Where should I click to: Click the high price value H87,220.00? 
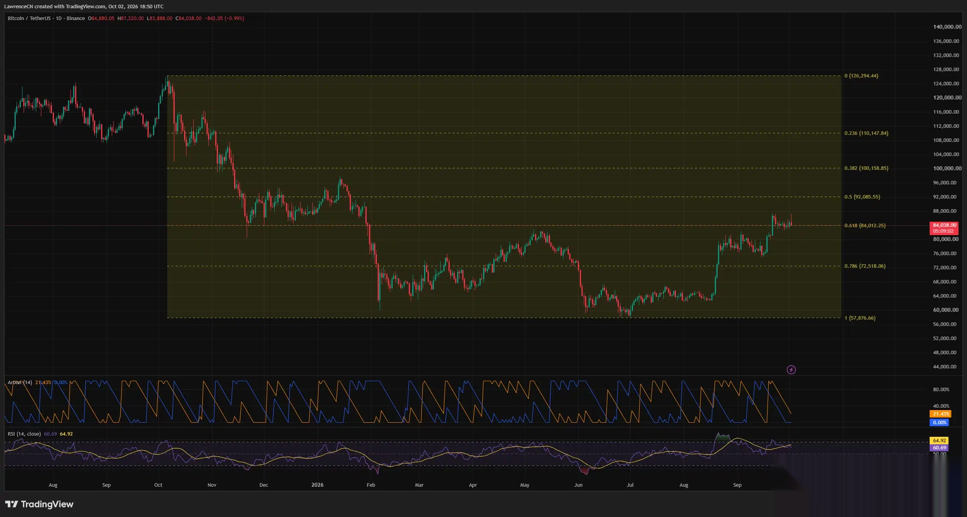tap(131, 18)
